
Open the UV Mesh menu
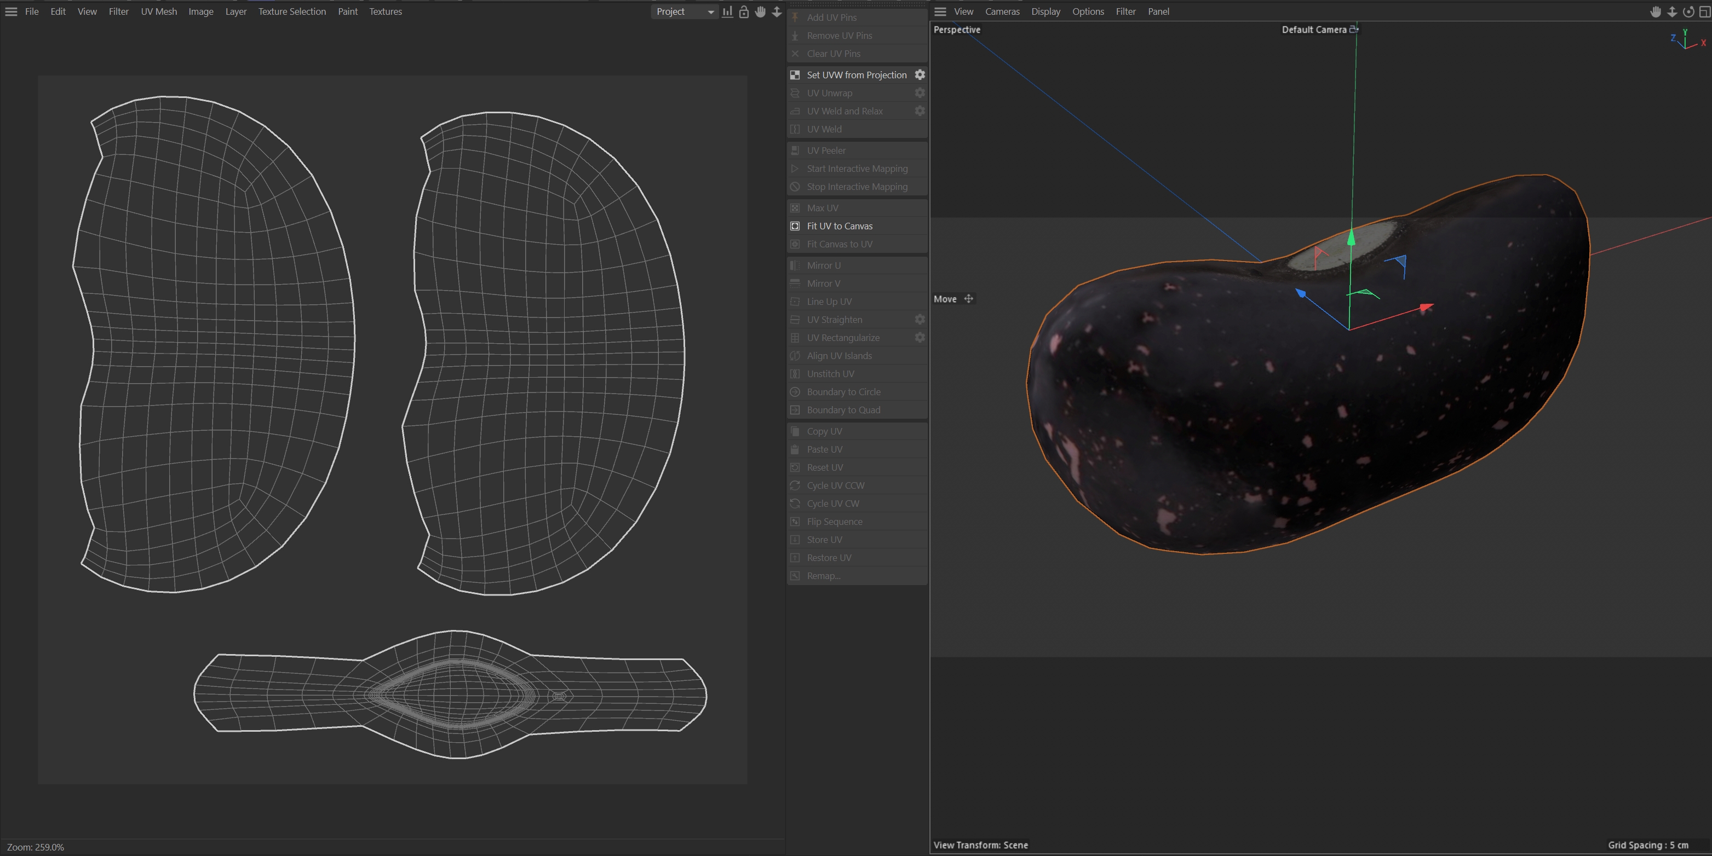click(159, 12)
